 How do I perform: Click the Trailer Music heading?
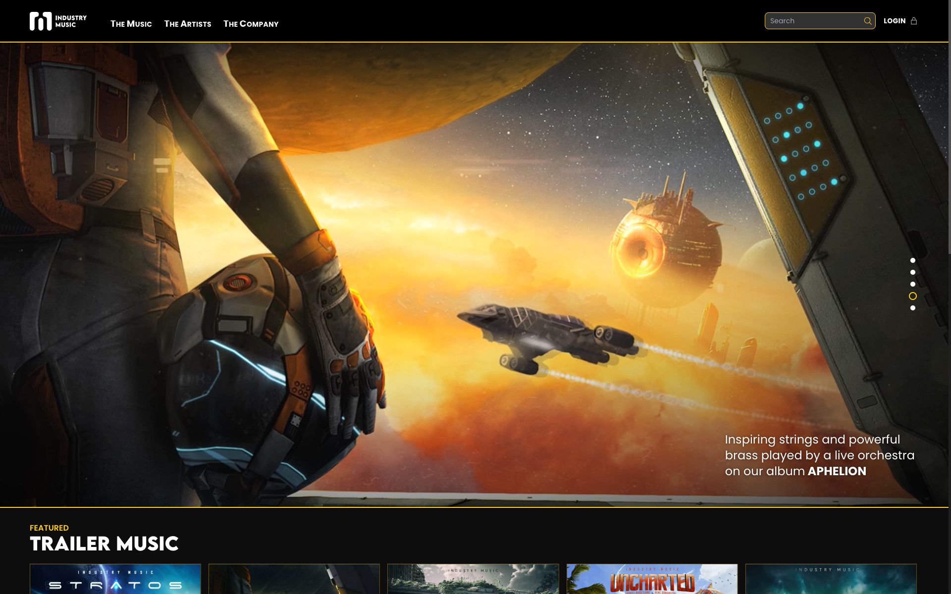pyautogui.click(x=104, y=544)
